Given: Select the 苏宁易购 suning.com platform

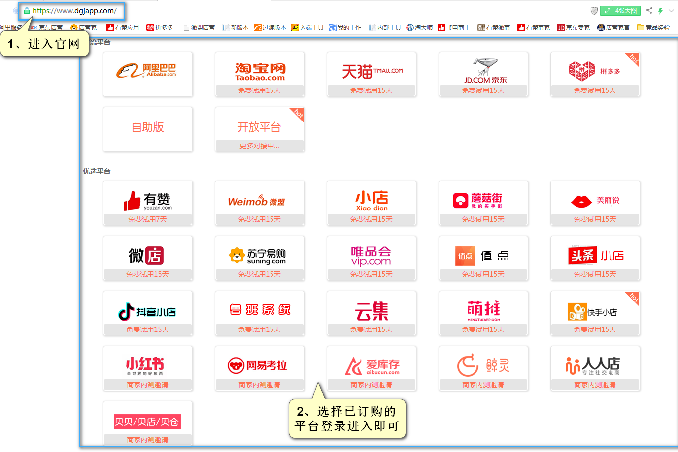Looking at the screenshot, I should point(260,258).
